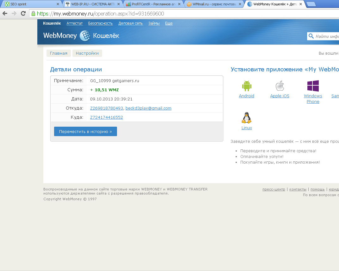Open recipient wallet Z724174416552 link
Screen dimensions: 339x271
click(x=107, y=117)
